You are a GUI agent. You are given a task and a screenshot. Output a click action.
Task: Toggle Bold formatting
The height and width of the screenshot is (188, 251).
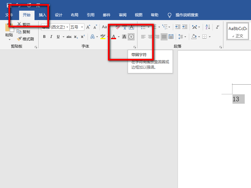pyautogui.click(x=44, y=37)
